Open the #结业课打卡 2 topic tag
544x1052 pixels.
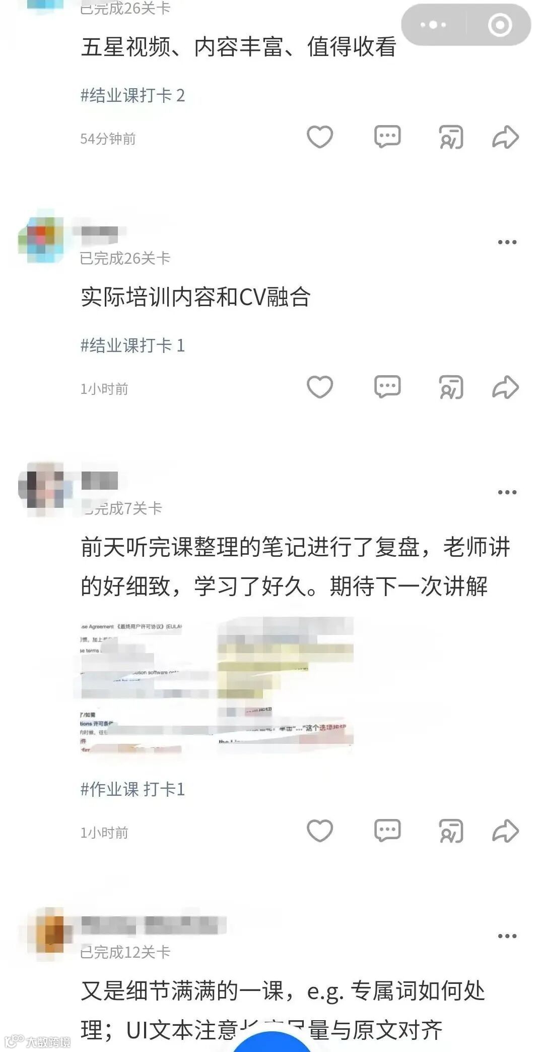click(132, 95)
